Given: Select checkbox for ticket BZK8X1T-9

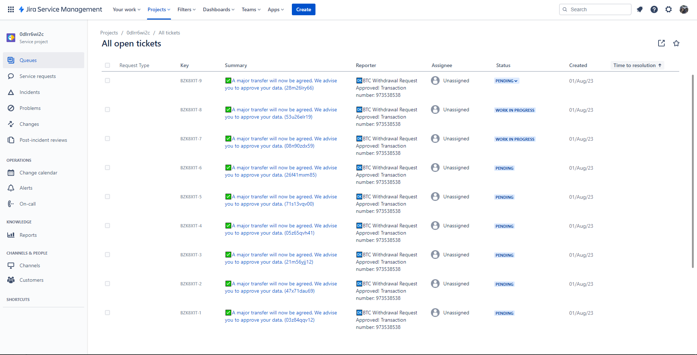Looking at the screenshot, I should (x=107, y=81).
